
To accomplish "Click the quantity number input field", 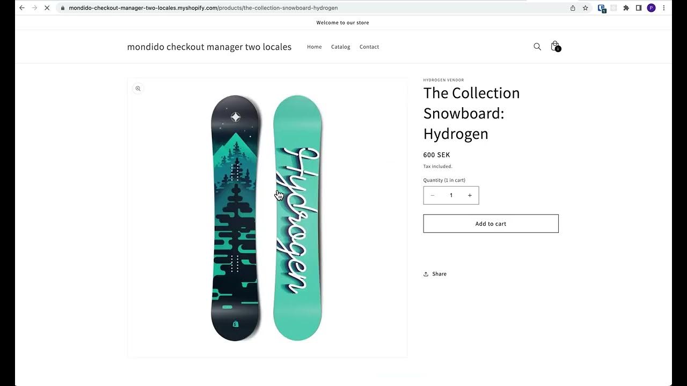I will point(451,196).
